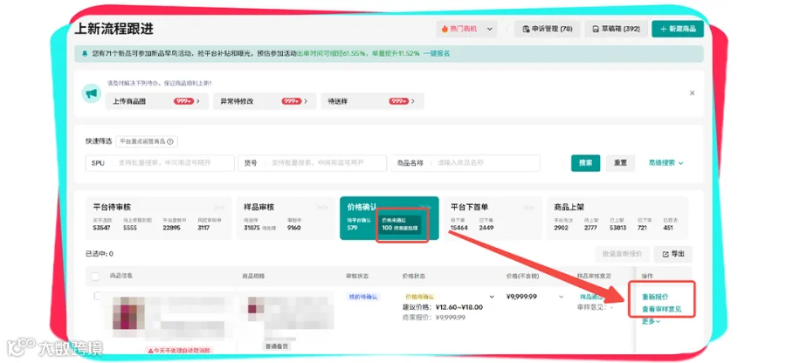This screenshot has width=786, height=363.
Task: Expand the 热门商机 dropdown arrow
Action: (490, 29)
